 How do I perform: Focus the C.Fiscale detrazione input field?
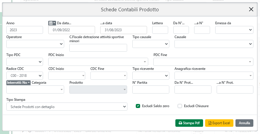coord(98,48)
